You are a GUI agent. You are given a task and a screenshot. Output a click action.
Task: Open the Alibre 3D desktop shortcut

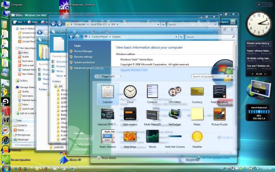[70, 160]
